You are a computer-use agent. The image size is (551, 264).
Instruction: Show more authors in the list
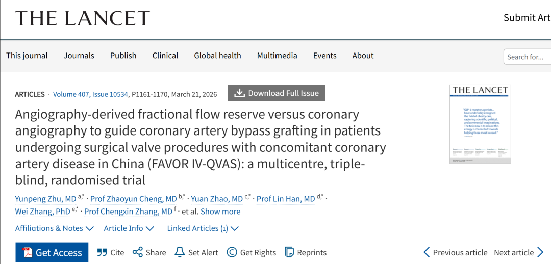(220, 212)
